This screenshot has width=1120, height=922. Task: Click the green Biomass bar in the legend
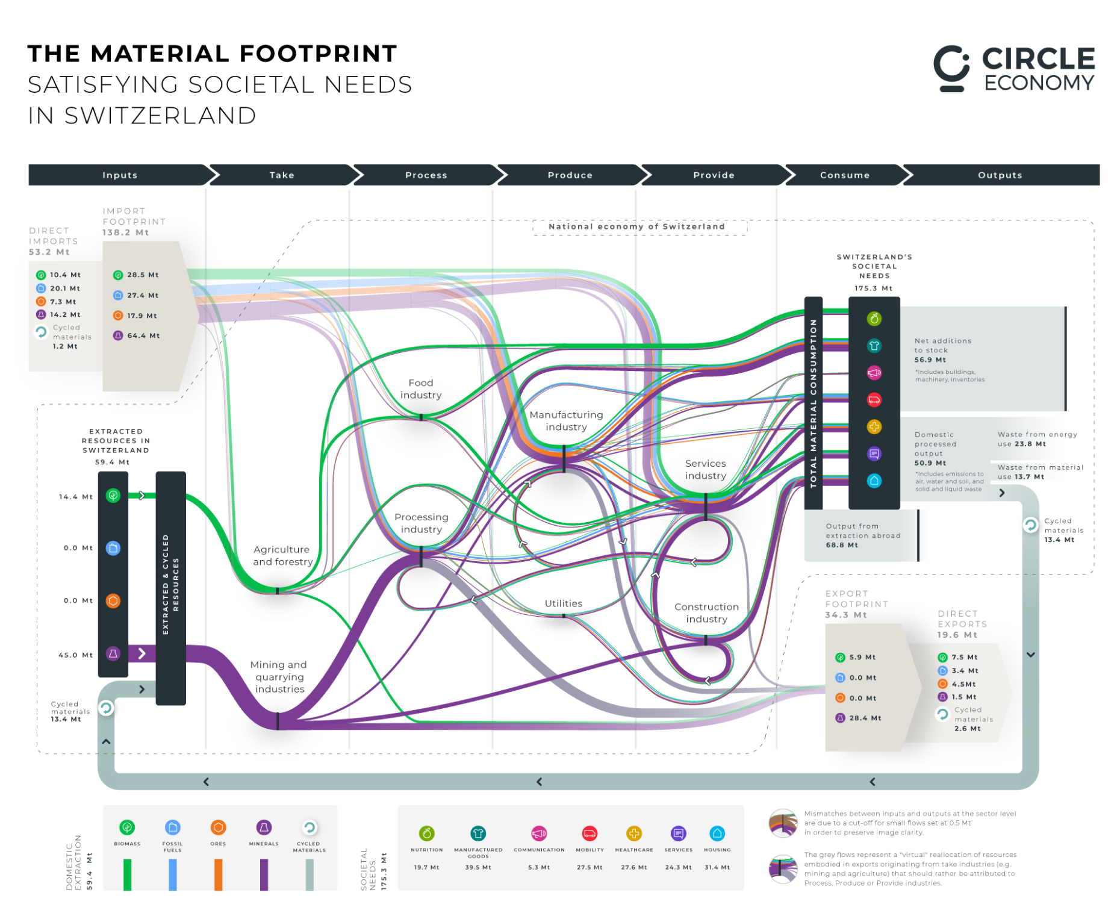coord(127,874)
